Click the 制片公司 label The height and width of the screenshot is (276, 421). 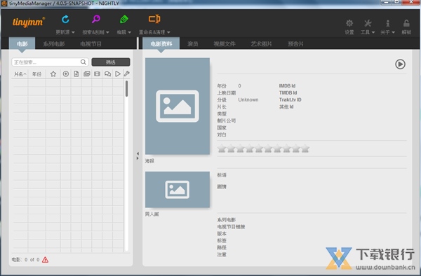pos(227,121)
